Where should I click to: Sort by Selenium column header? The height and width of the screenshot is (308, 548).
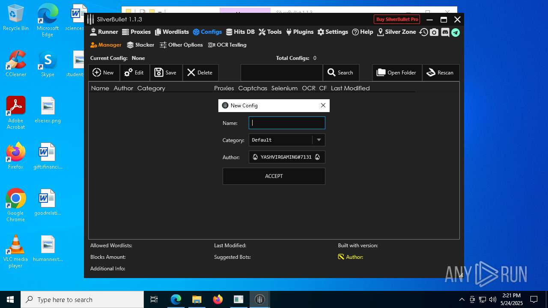[x=284, y=88]
